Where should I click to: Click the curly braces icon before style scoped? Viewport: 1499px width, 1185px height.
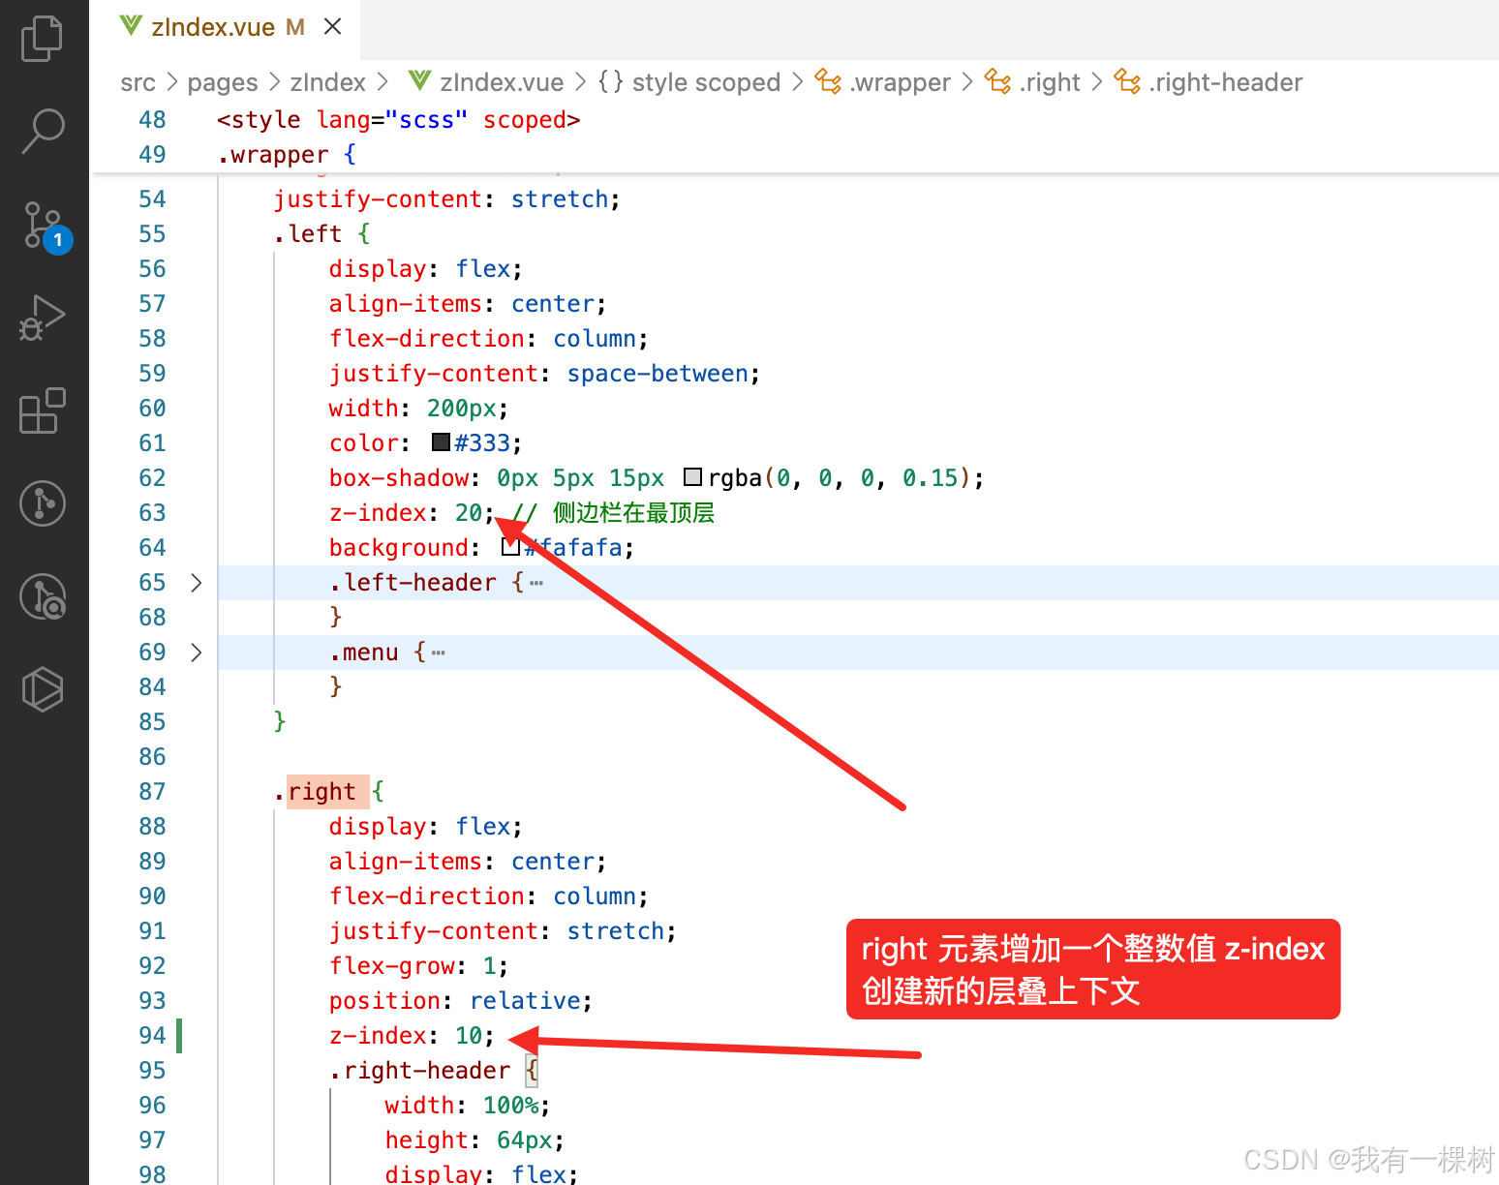click(610, 81)
